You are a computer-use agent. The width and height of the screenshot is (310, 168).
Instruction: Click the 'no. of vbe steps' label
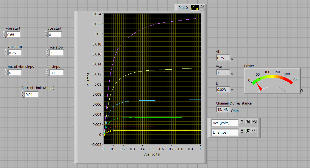point(21,67)
